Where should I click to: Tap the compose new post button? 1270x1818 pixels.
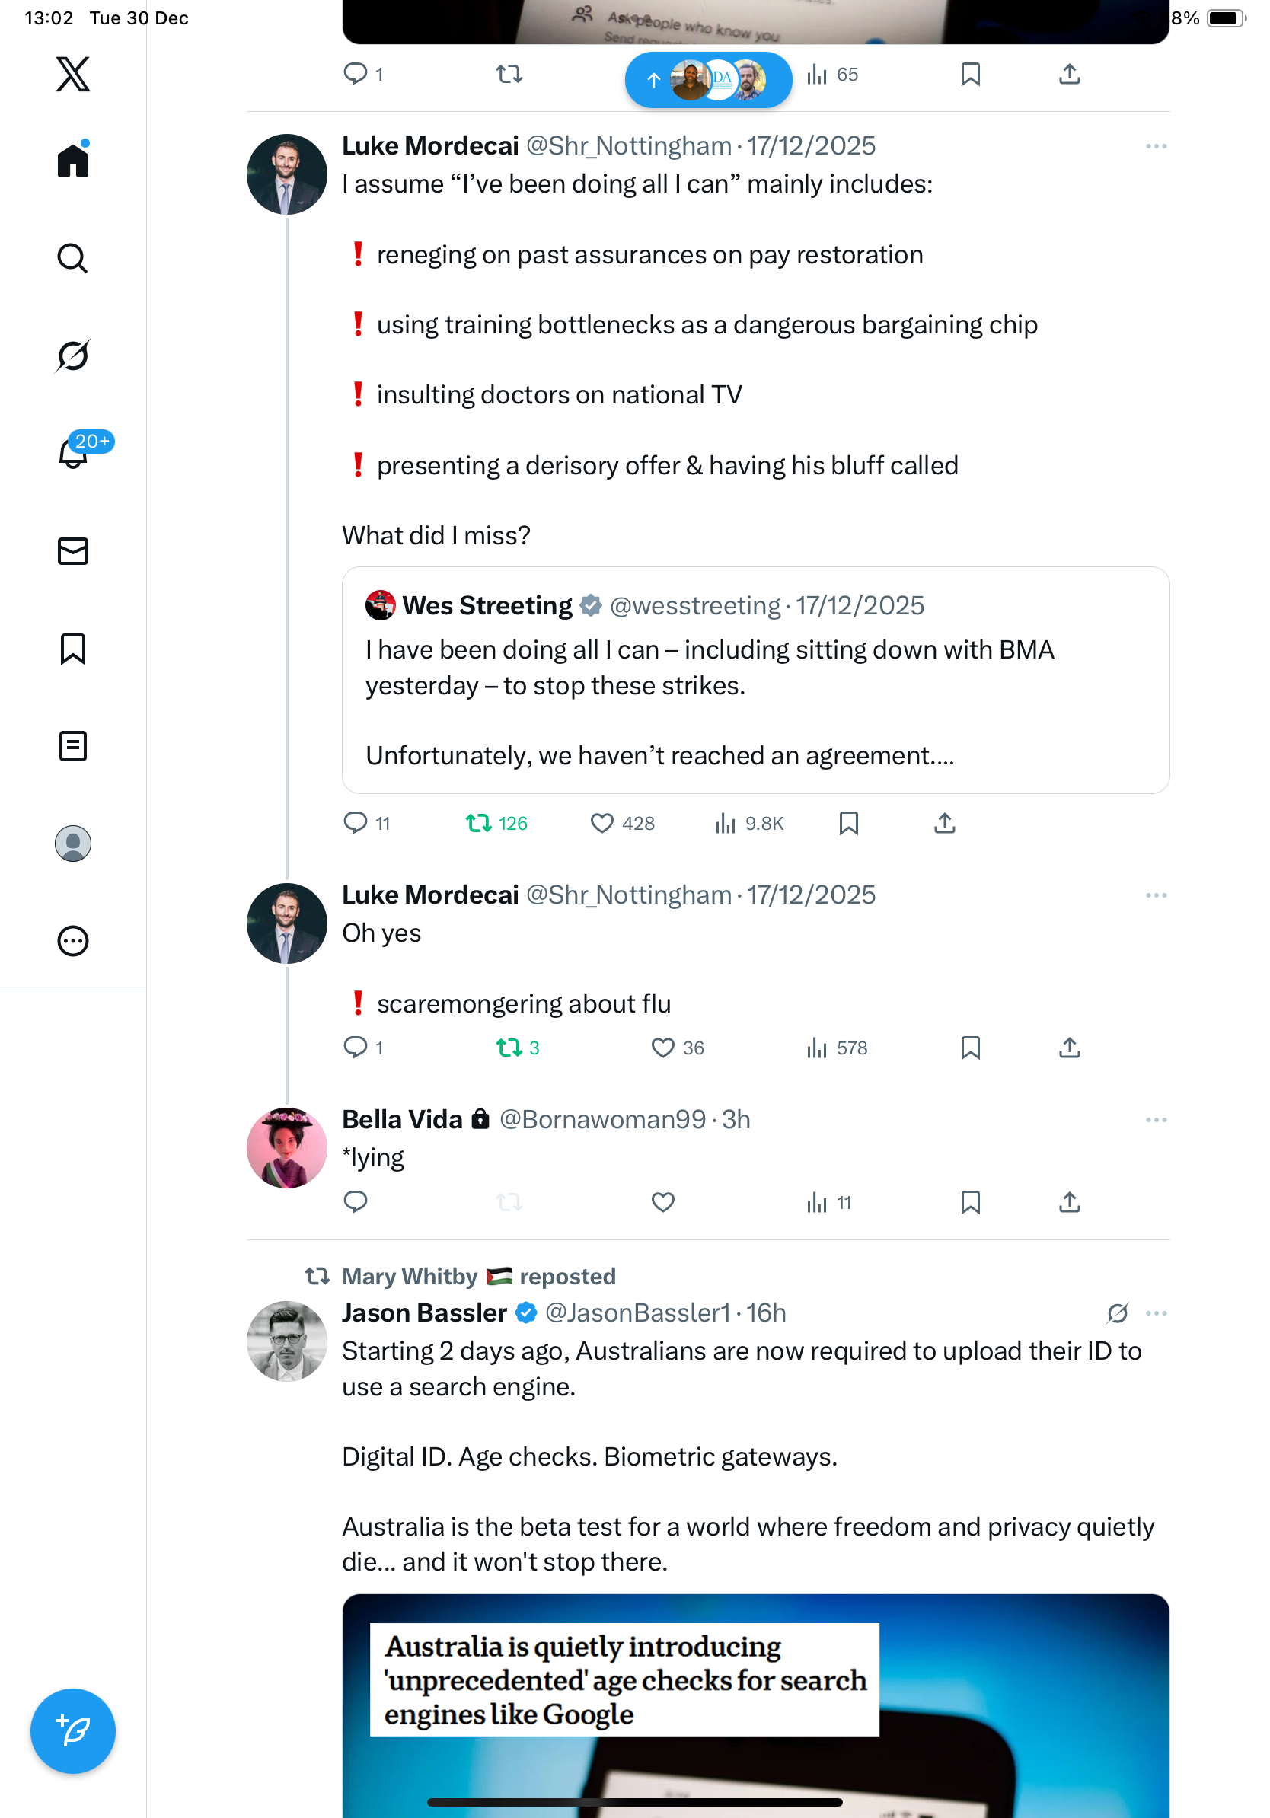[x=73, y=1731]
